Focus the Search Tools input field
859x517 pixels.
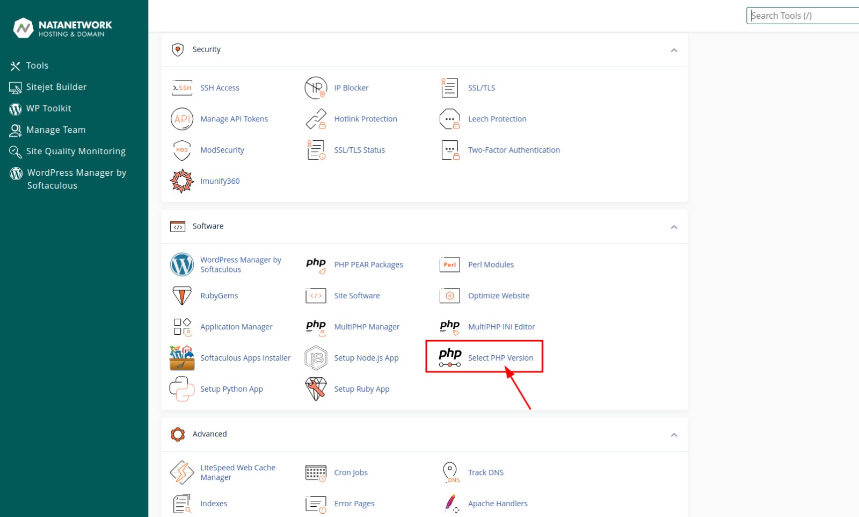[803, 16]
